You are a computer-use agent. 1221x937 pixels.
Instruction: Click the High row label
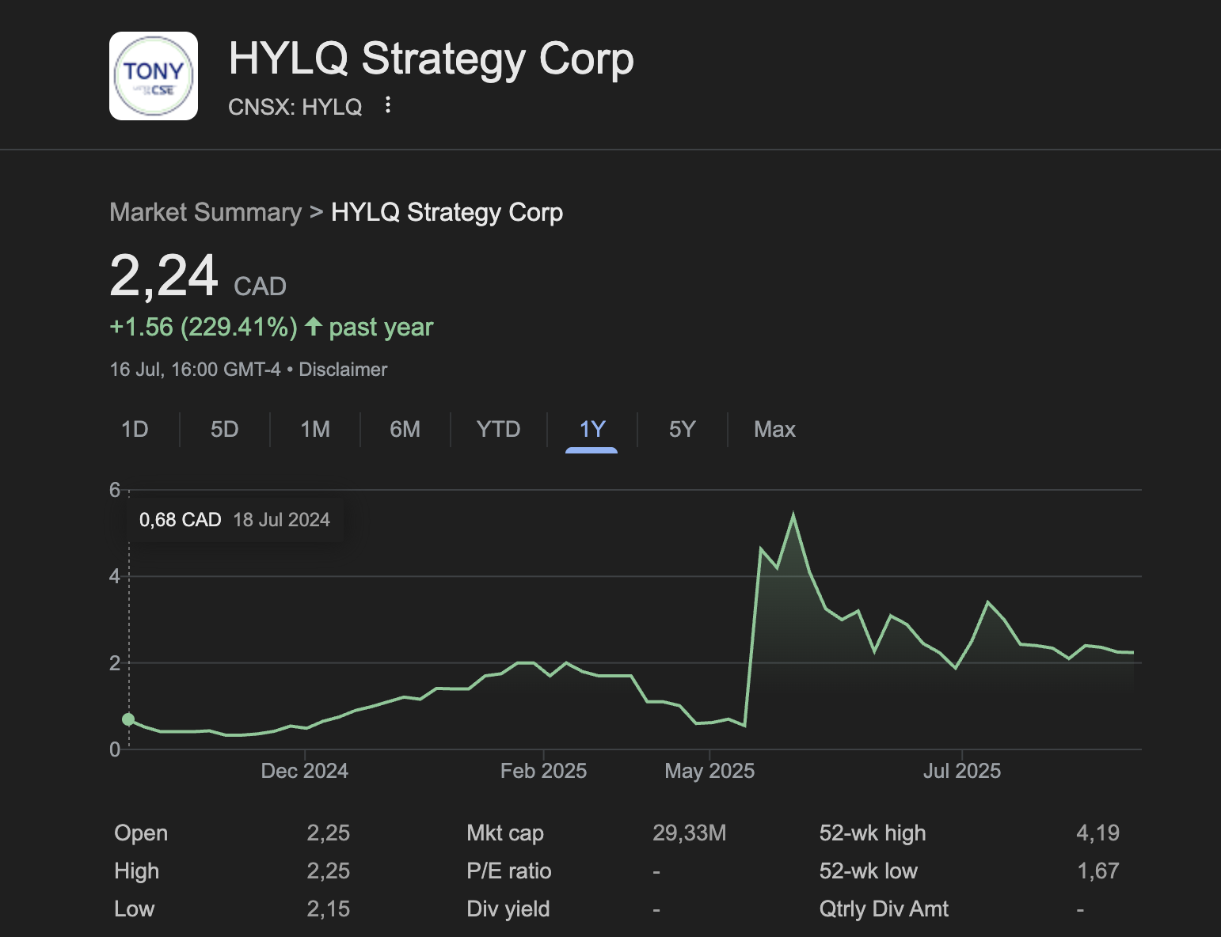click(x=137, y=871)
